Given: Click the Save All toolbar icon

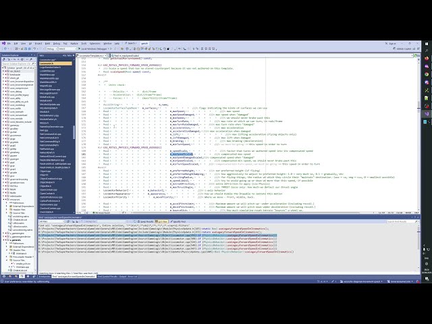Looking at the screenshot, I should coord(29,49).
